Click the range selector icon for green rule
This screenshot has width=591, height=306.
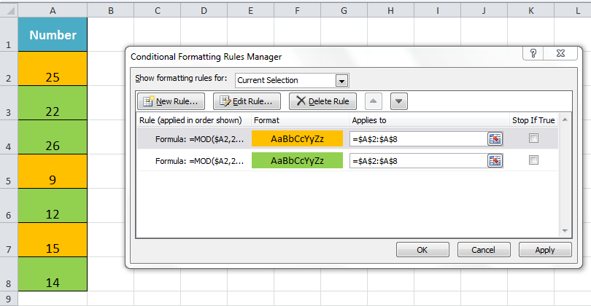point(495,161)
